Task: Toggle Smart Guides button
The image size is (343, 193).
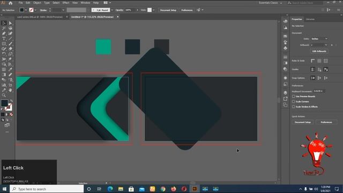Action: pyautogui.click(x=326, y=70)
